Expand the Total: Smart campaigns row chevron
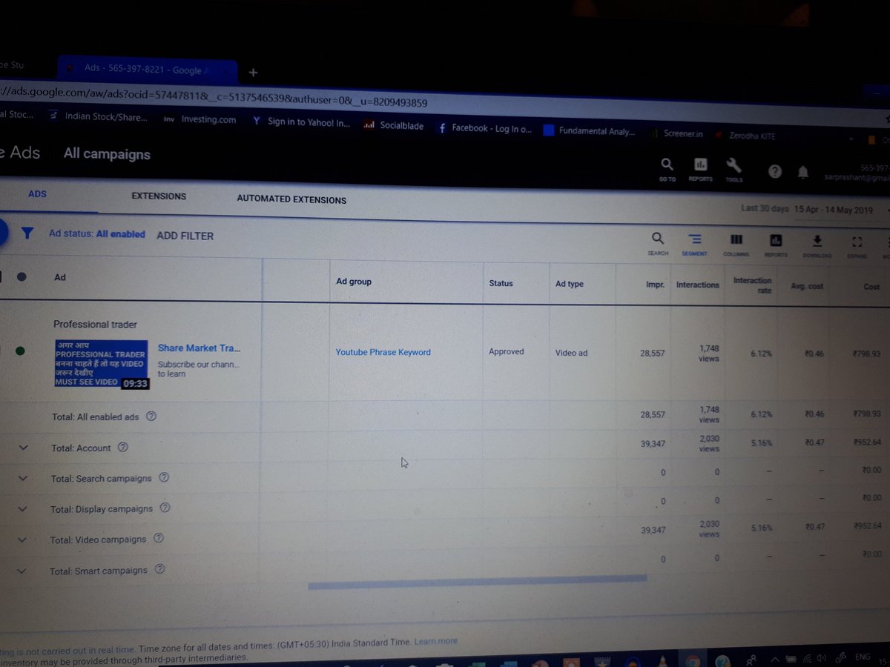Image resolution: width=890 pixels, height=667 pixels. pos(22,571)
